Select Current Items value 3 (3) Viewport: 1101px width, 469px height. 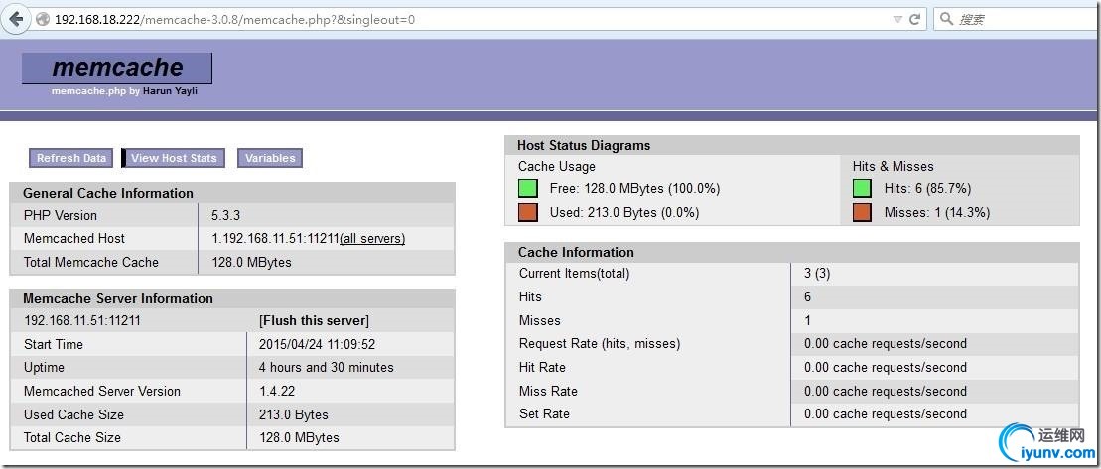(x=817, y=274)
